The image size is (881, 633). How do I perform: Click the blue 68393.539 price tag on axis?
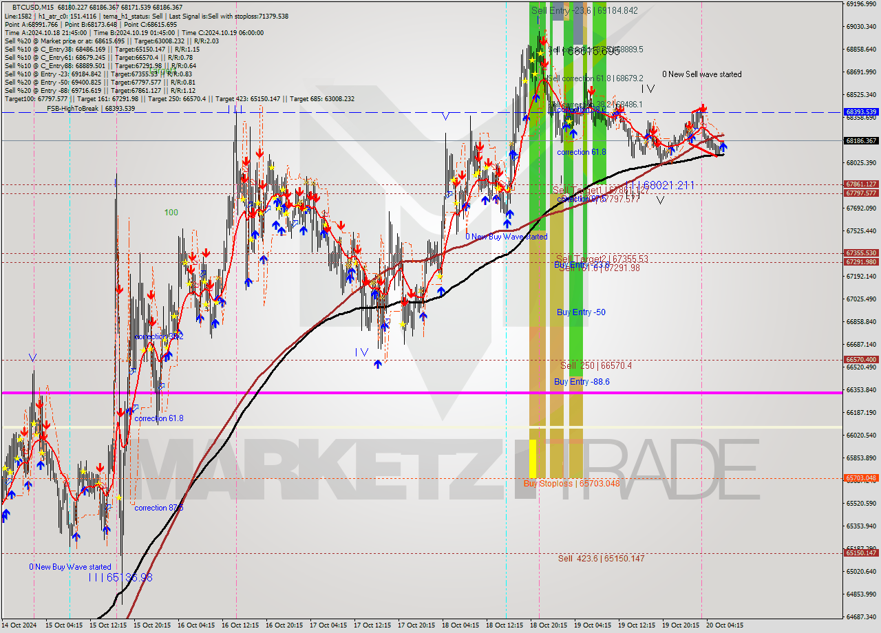860,111
